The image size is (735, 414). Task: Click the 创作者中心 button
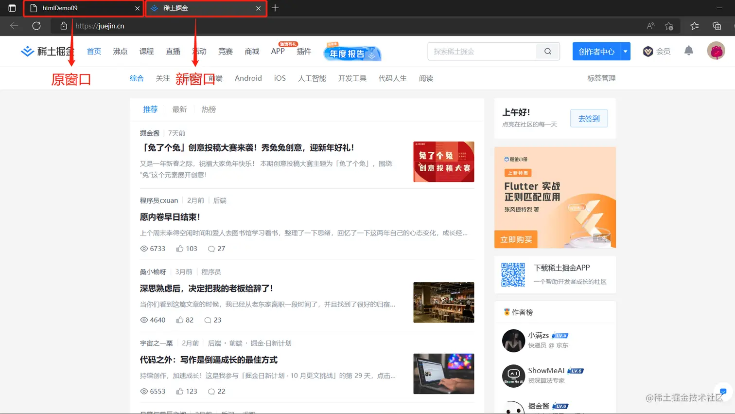[x=596, y=51]
